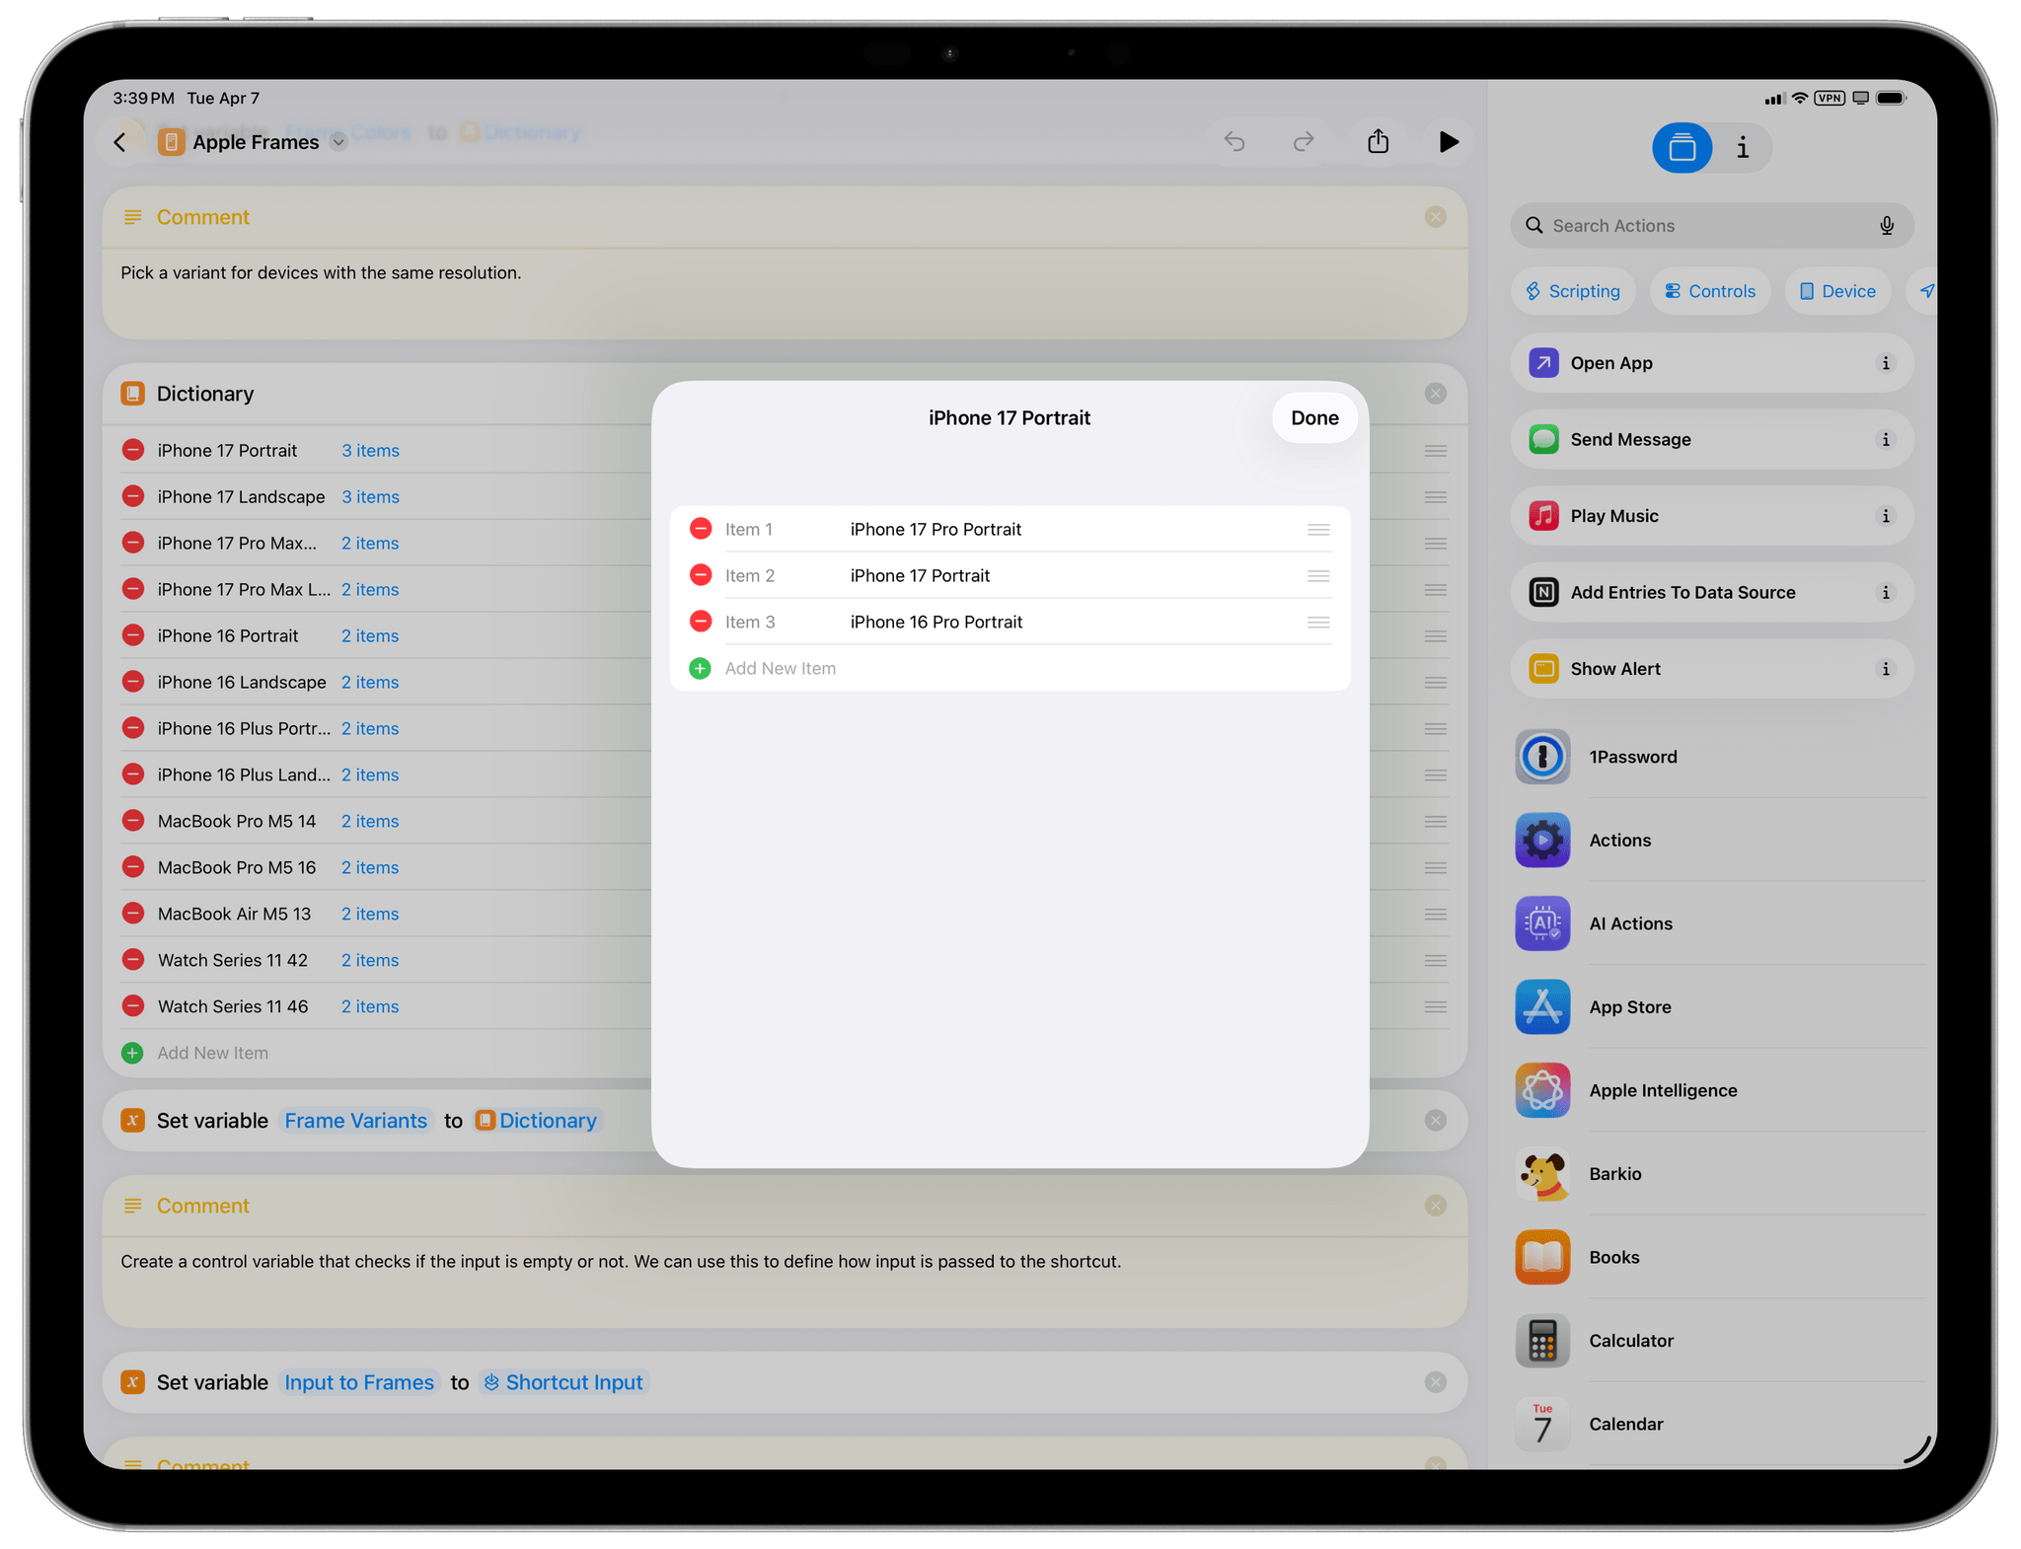Run the Apple Frames shortcut
The height and width of the screenshot is (1549, 2021).
pyautogui.click(x=1448, y=142)
